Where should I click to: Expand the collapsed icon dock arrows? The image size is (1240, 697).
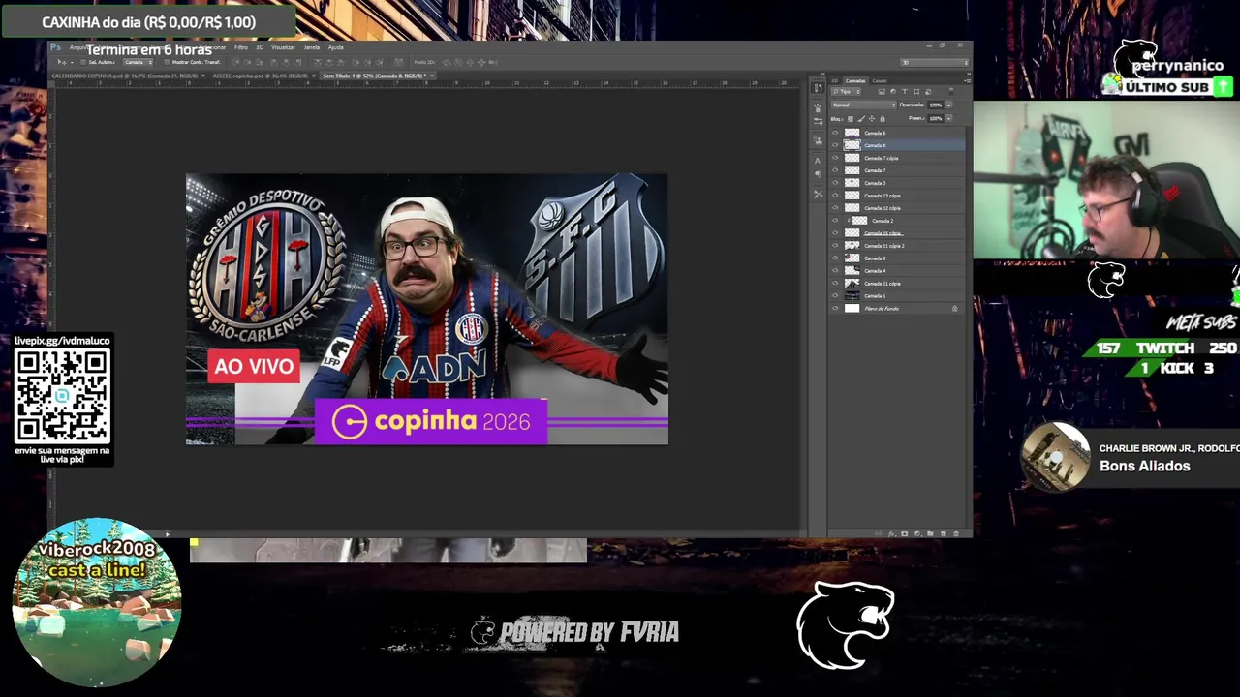(823, 74)
